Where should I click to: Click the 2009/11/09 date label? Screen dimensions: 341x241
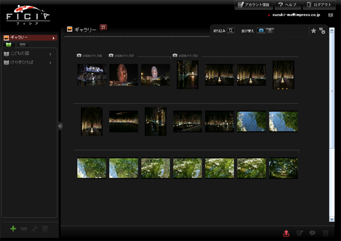click(x=92, y=56)
